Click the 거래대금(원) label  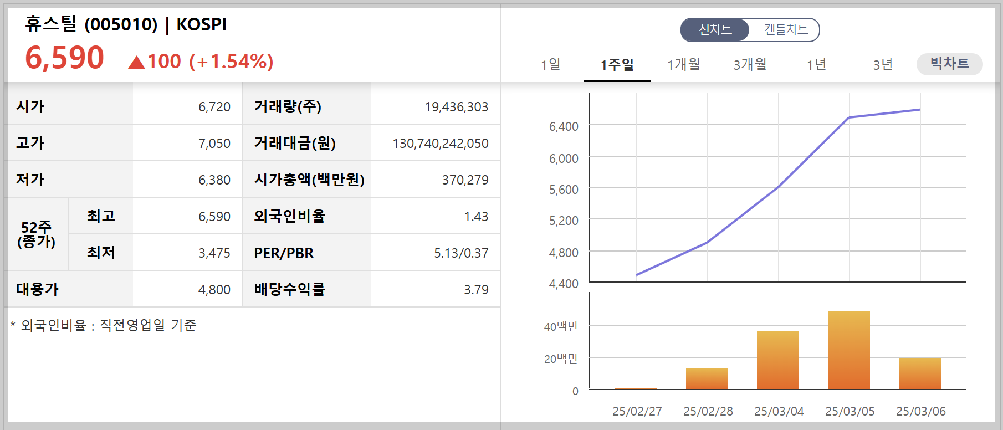[295, 143]
